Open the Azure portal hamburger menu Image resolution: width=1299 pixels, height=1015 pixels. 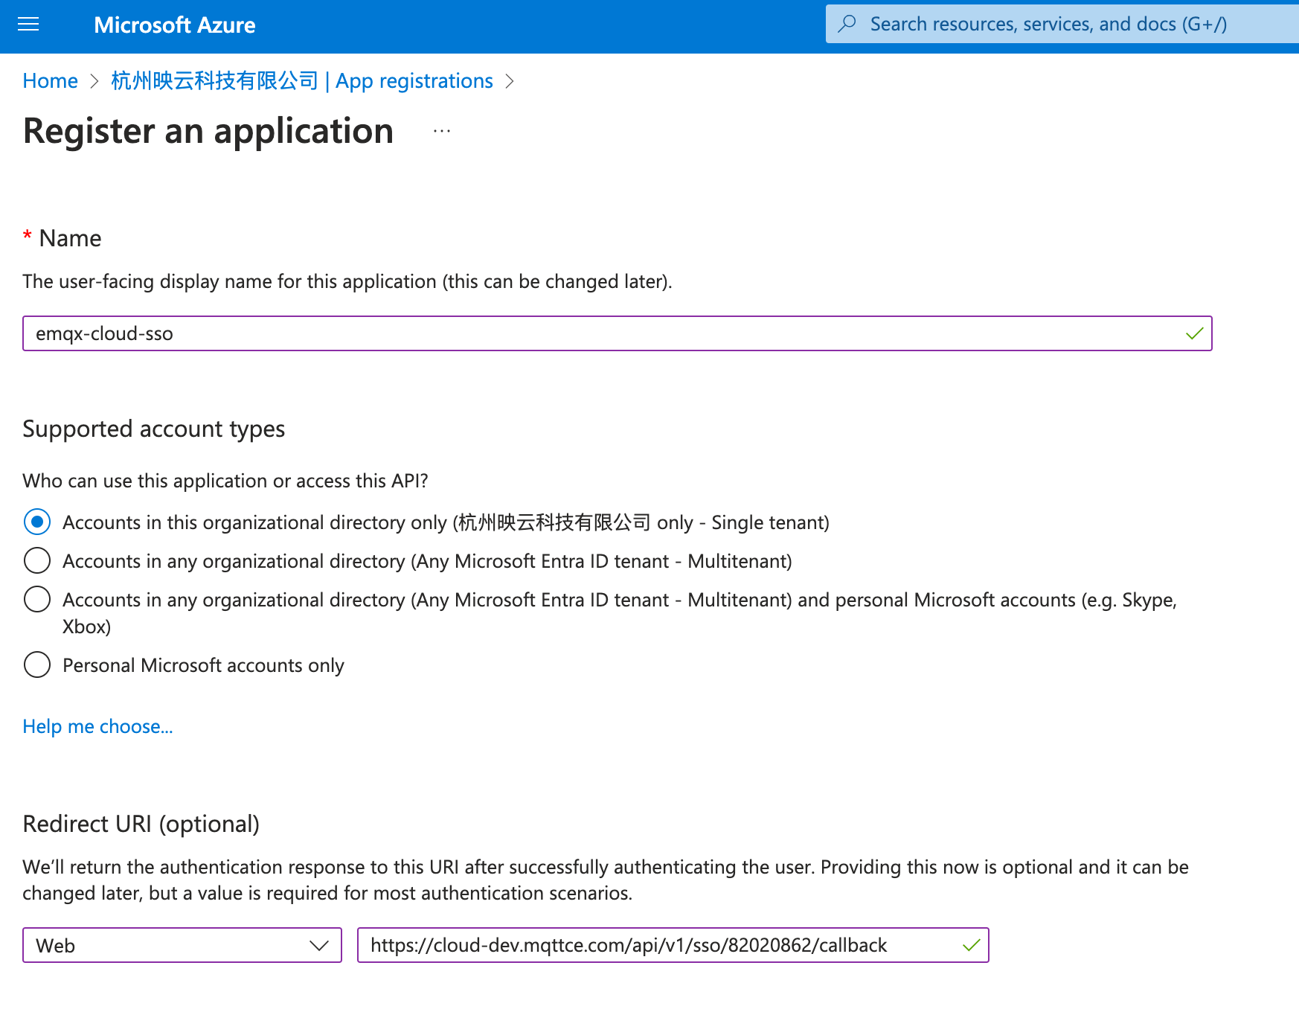point(28,25)
